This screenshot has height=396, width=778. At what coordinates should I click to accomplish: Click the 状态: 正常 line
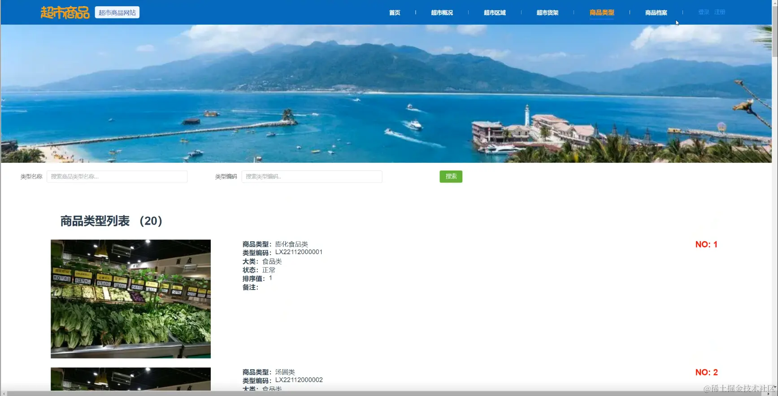tap(259, 270)
